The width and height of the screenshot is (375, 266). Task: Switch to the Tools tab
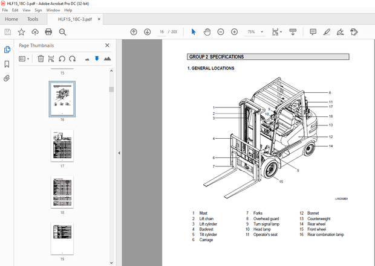coord(33,19)
